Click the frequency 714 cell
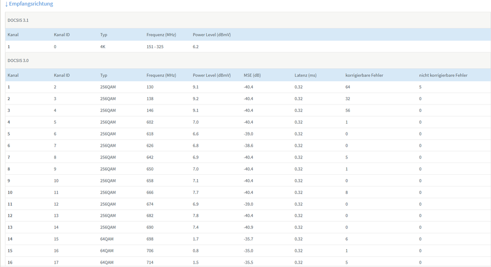The image size is (491, 267). (150, 263)
